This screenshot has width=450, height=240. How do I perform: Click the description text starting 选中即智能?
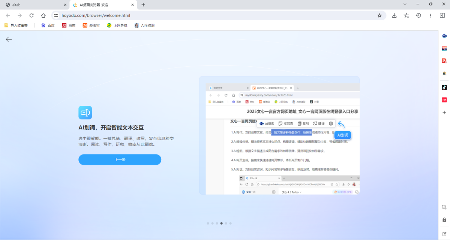pos(126,141)
